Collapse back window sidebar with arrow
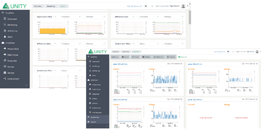The height and width of the screenshot is (130, 261). (26, 85)
